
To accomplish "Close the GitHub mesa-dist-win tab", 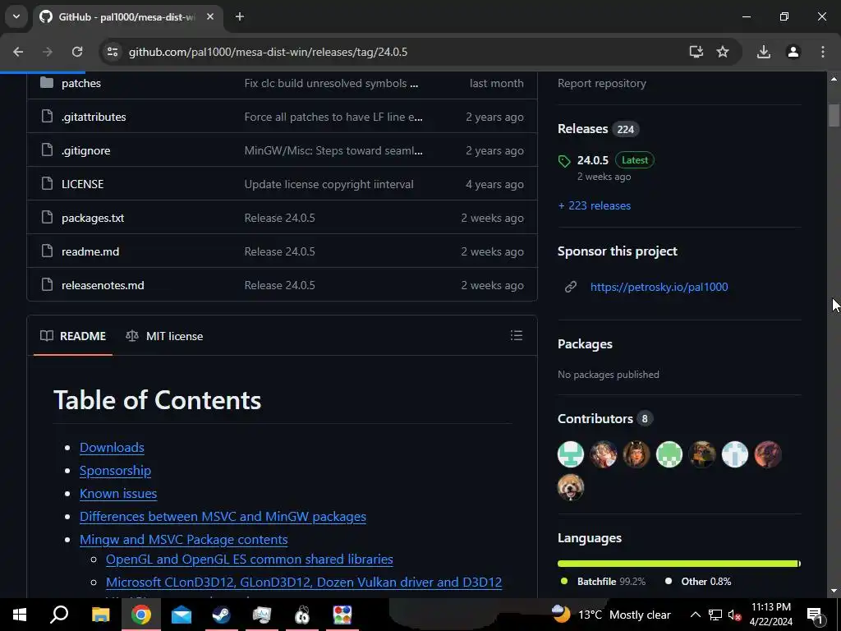I will (x=210, y=16).
